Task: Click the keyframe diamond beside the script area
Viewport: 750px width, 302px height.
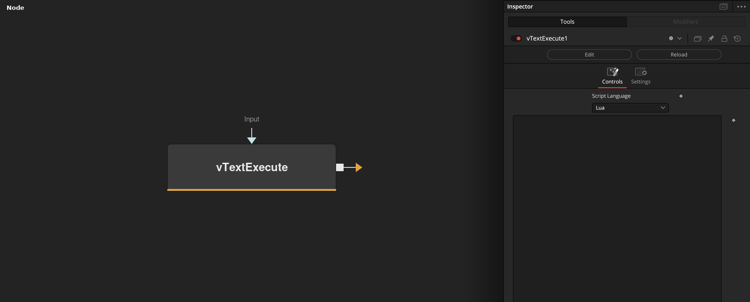Action: 734,121
